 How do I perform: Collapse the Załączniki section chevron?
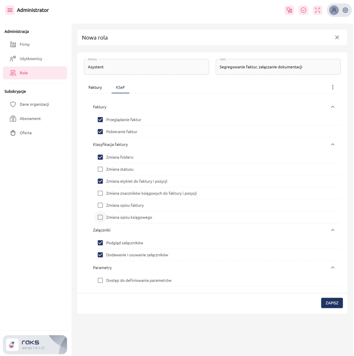(332, 230)
